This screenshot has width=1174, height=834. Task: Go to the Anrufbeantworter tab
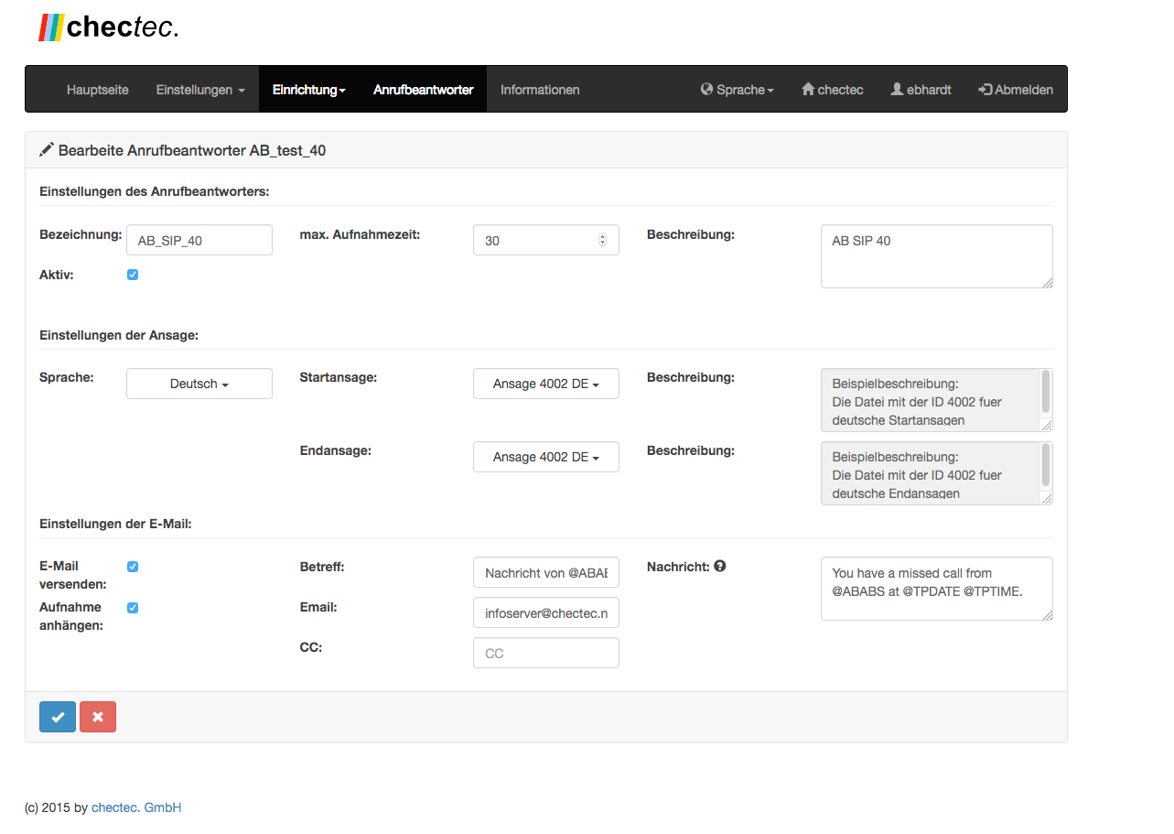423,90
